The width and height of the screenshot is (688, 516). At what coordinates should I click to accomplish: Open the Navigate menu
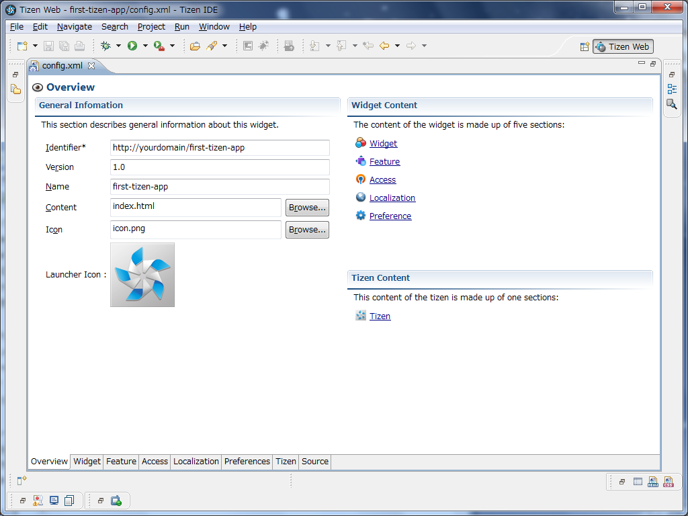pos(75,27)
